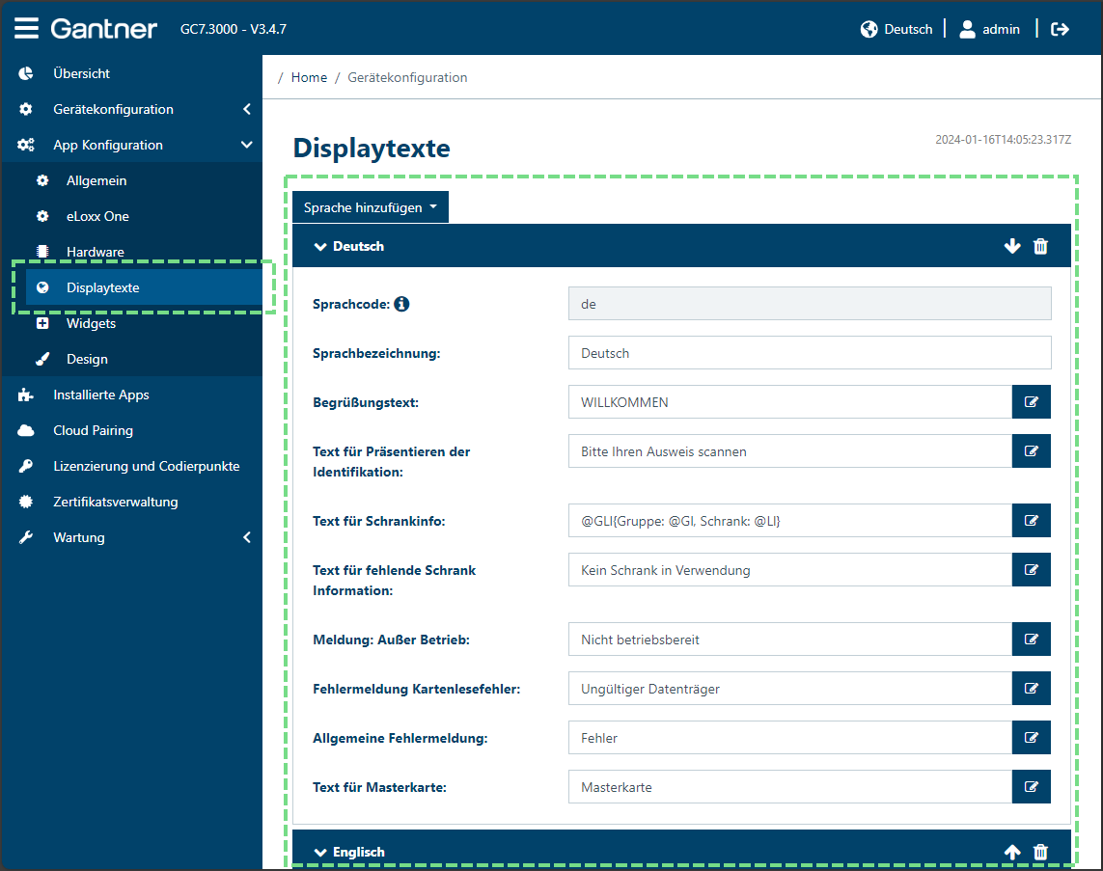Collapse the Deutsch language section

pos(320,247)
